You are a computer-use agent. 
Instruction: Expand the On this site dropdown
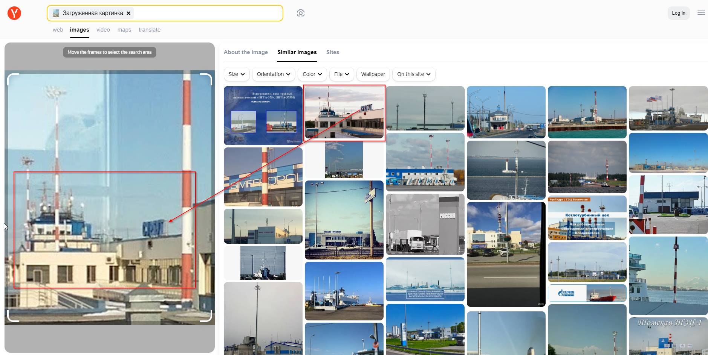pyautogui.click(x=413, y=74)
